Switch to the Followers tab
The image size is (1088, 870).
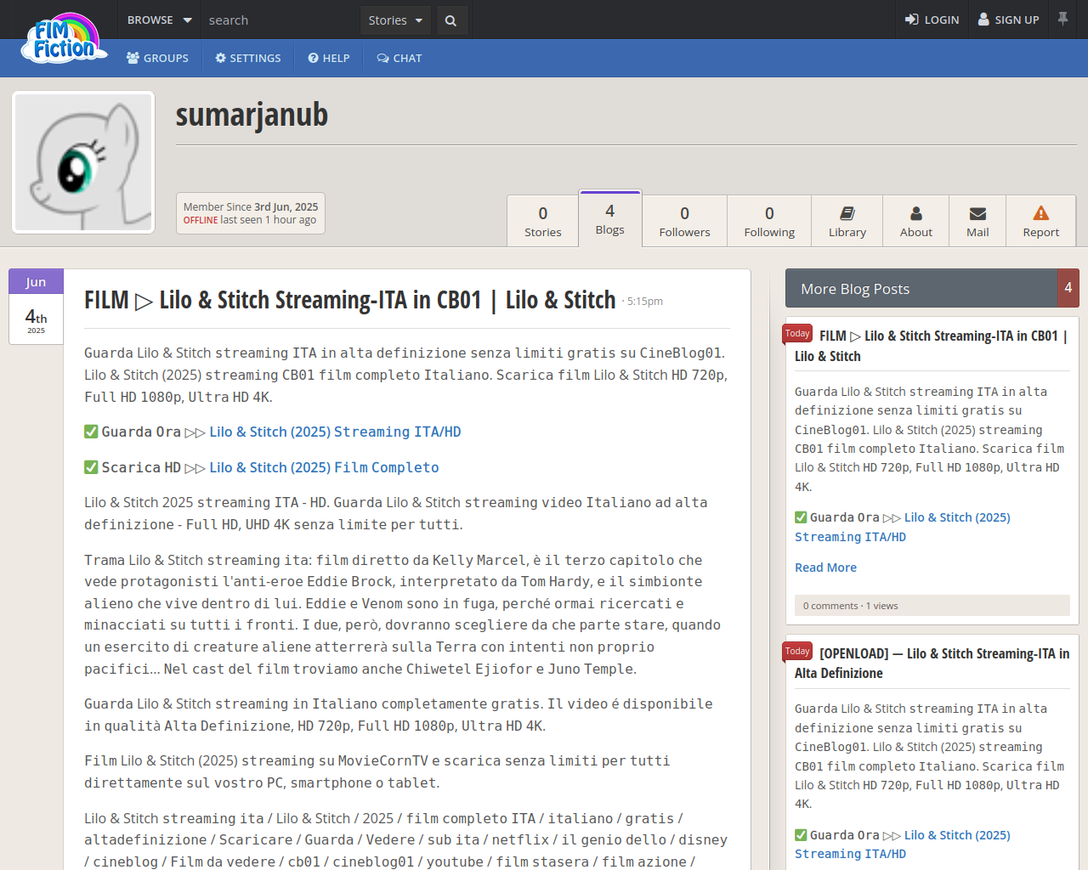point(684,221)
